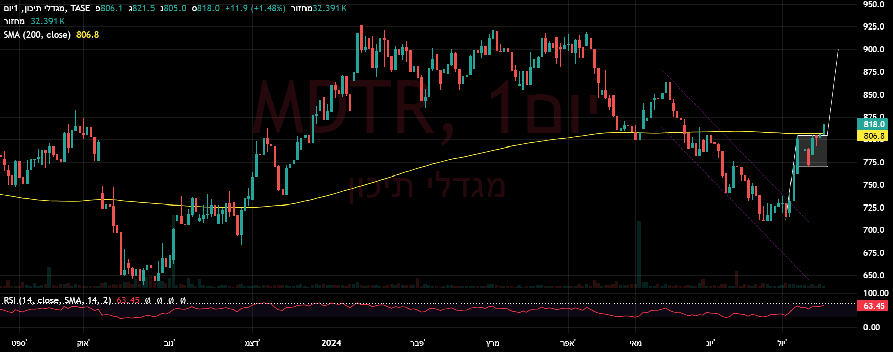This screenshot has height=352, width=893.
Task: Click the 775.0 price axis label
Action: [874, 162]
